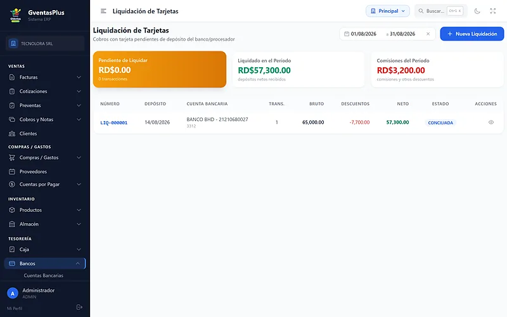This screenshot has width=507, height=317.
Task: Click the Preventas icon
Action: 12,105
